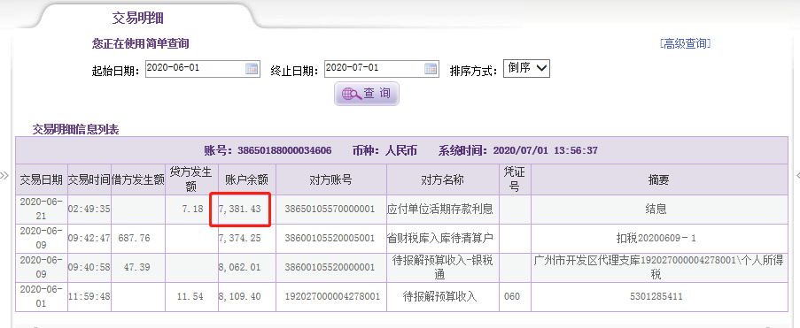
Task: Select the 交易时间 column header
Action: click(89, 179)
